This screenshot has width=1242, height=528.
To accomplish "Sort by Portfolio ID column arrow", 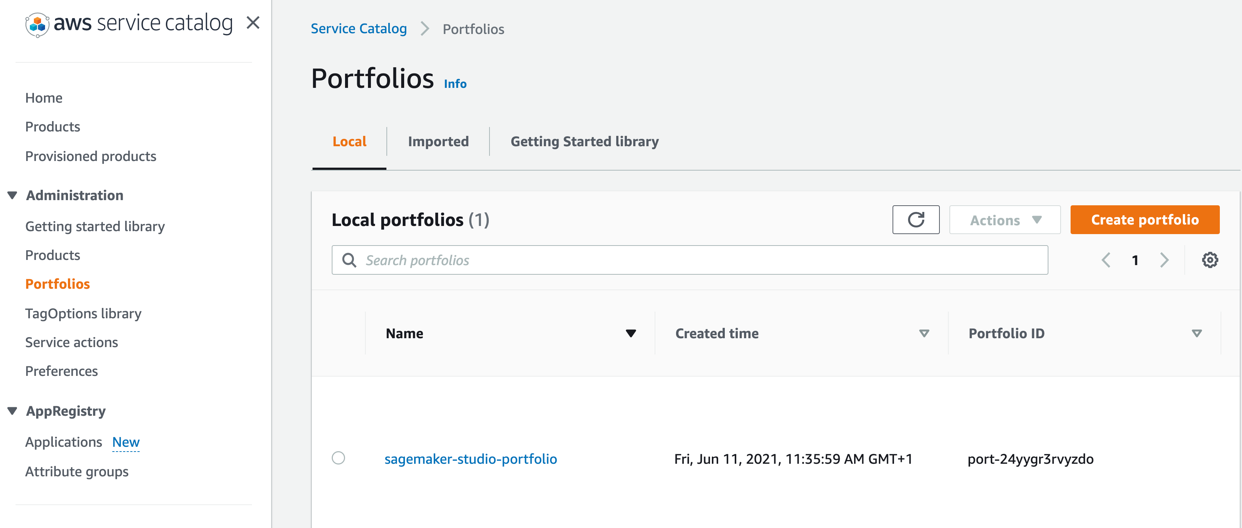I will point(1197,333).
